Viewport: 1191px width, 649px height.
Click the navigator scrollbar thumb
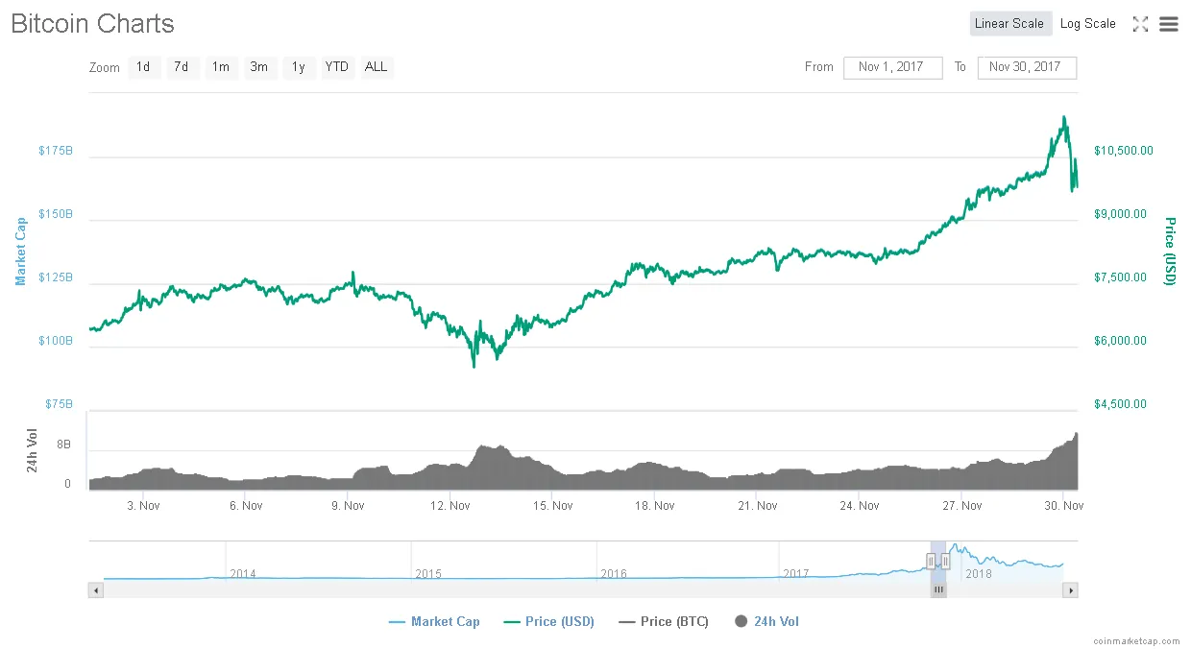[x=938, y=590]
